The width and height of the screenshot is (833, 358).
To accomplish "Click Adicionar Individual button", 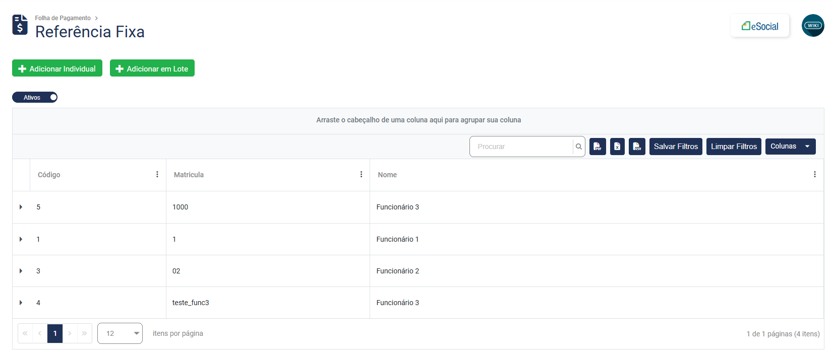I will (57, 68).
